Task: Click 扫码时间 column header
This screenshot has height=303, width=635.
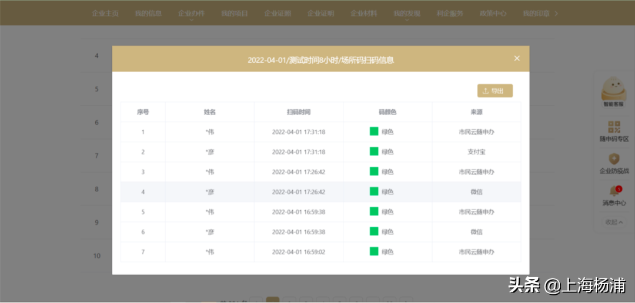Action: pos(299,112)
